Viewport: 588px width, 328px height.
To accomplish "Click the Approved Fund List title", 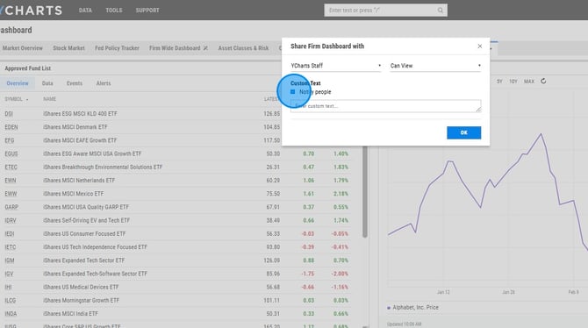I will (x=28, y=68).
